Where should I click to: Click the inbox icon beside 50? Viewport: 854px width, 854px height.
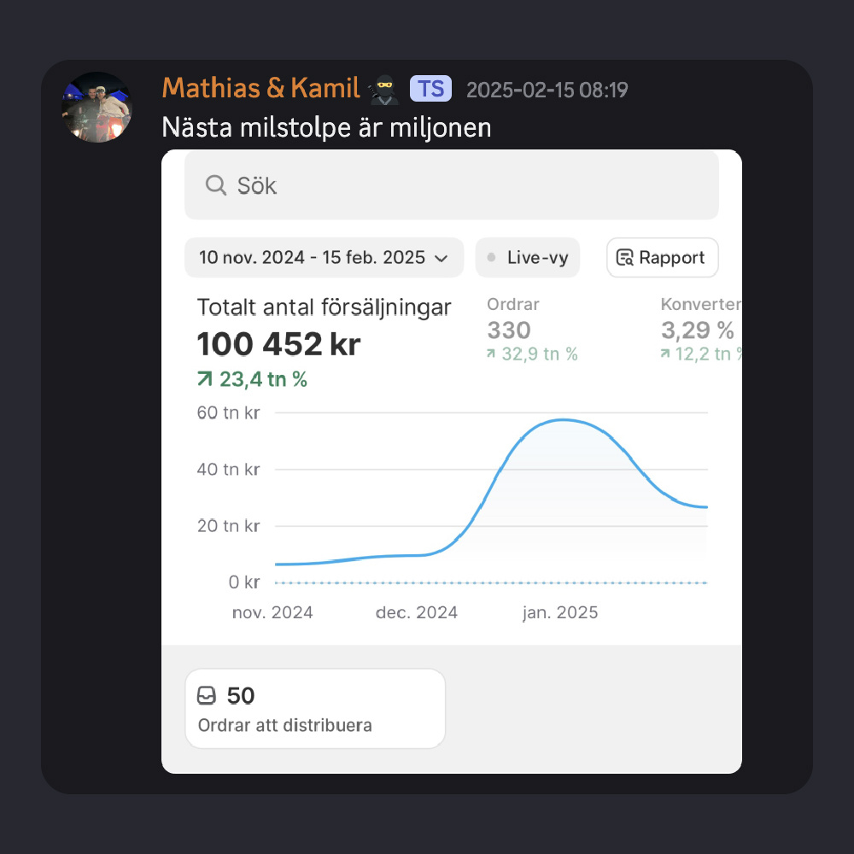pyautogui.click(x=207, y=696)
